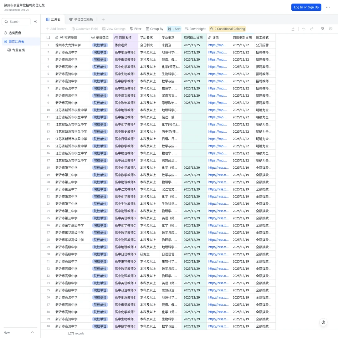Select cell 体育老师
338x338 pixels.
click(125, 45)
